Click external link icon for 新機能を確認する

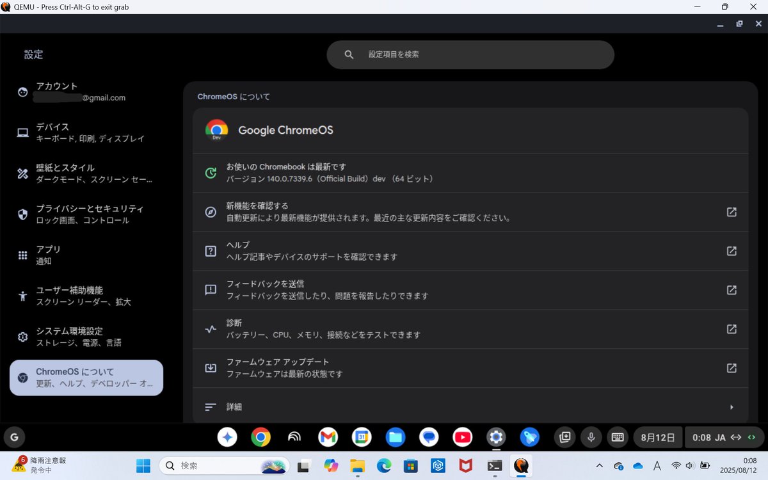pyautogui.click(x=732, y=212)
